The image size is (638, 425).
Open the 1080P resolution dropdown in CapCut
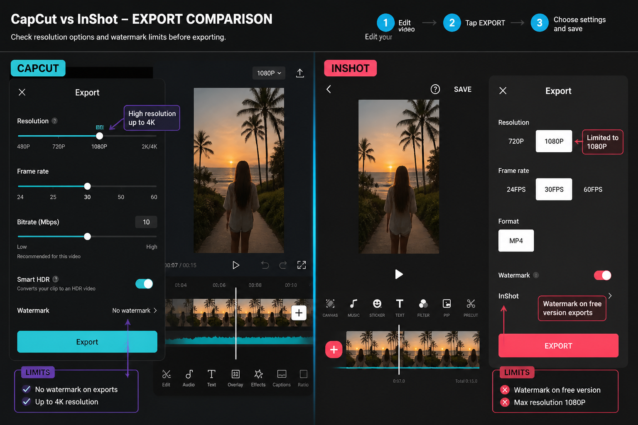[x=269, y=73]
